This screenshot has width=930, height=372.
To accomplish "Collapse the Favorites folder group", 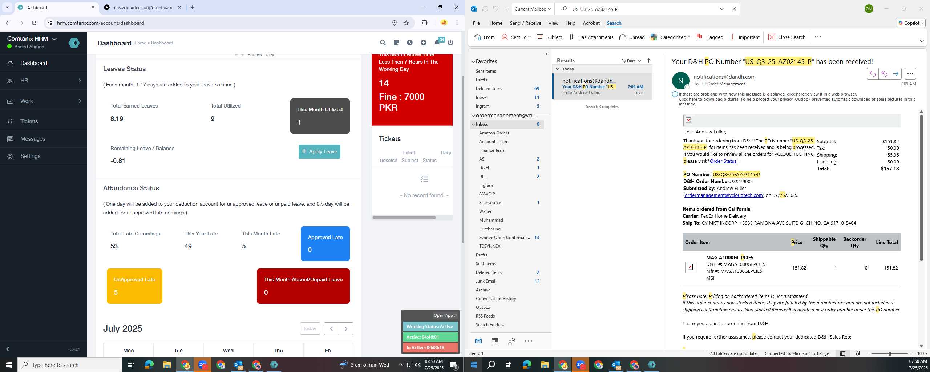I will [473, 62].
